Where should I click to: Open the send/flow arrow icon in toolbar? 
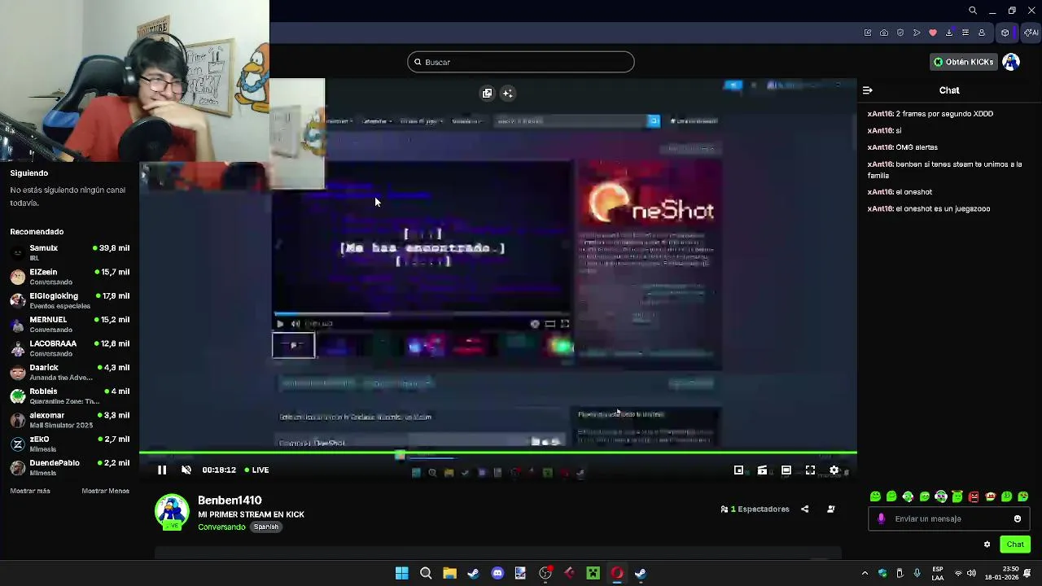pos(917,33)
